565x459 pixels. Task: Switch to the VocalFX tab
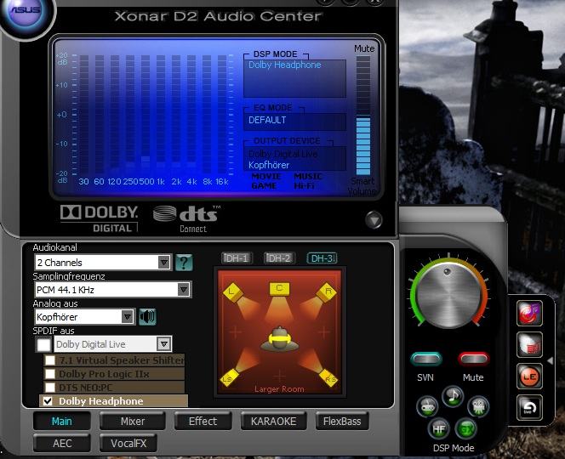tap(128, 443)
